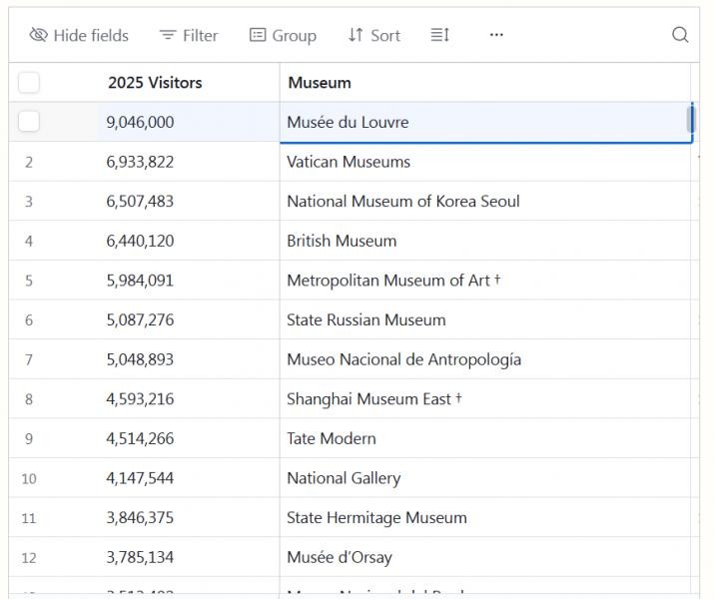Select the Tate Modern cell
Viewport: 715px width, 599px height.
[x=332, y=438]
